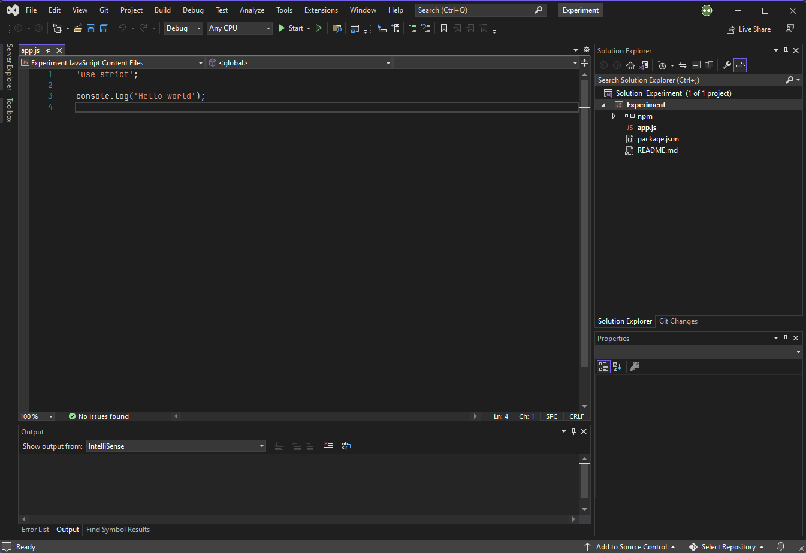Collapse the Experiment project node
806x553 pixels.
[x=603, y=105]
